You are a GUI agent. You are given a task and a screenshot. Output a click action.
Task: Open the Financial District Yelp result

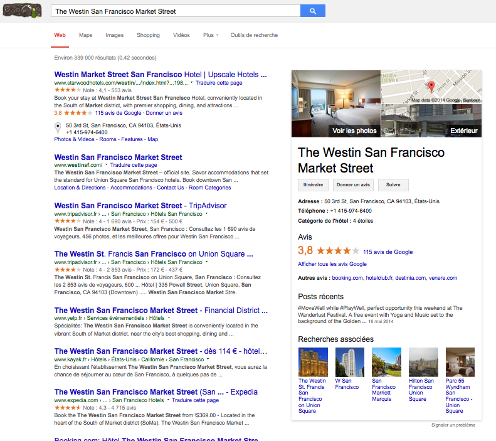(161, 311)
